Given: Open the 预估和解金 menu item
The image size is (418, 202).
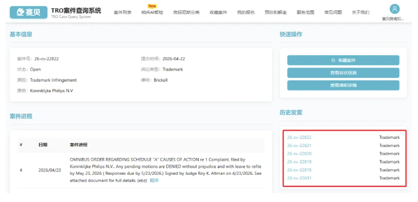Looking at the screenshot, I should point(276,12).
